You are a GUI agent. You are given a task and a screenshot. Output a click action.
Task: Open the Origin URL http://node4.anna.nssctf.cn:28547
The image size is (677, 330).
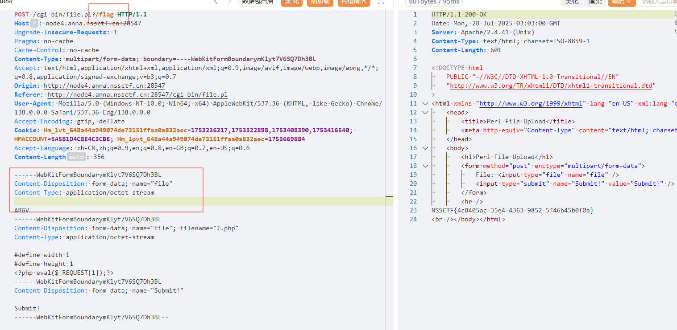[x=104, y=86]
